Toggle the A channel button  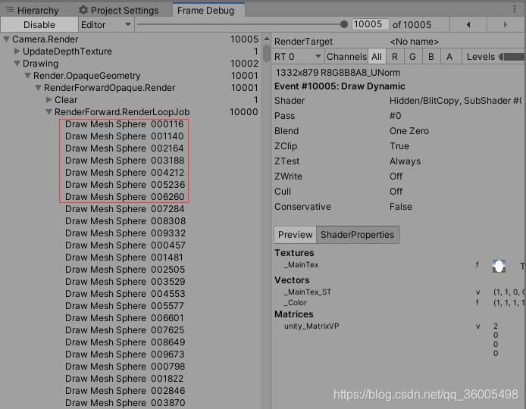pyautogui.click(x=449, y=57)
